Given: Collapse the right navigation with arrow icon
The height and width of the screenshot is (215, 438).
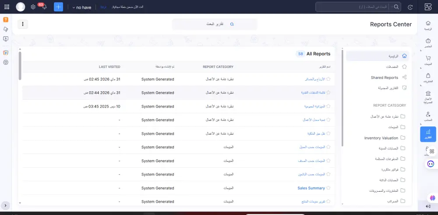Looking at the screenshot, I should pyautogui.click(x=428, y=206).
